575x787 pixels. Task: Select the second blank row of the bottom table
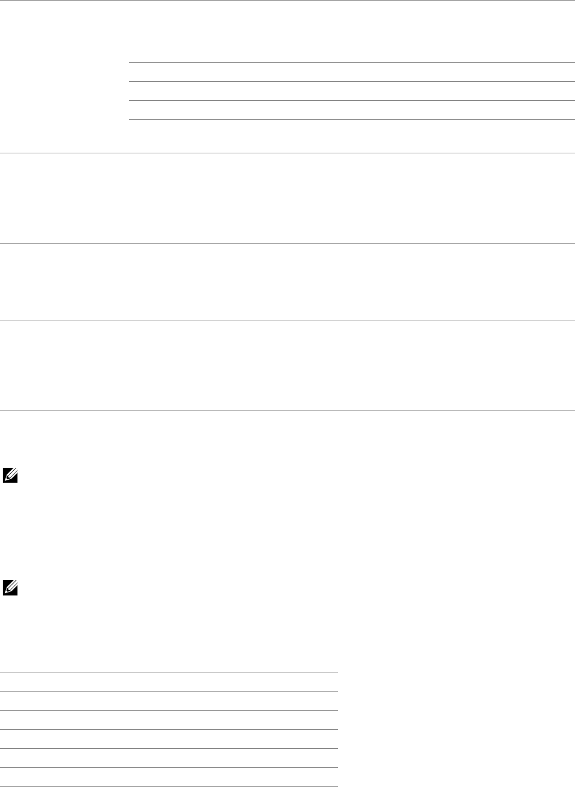(x=169, y=701)
